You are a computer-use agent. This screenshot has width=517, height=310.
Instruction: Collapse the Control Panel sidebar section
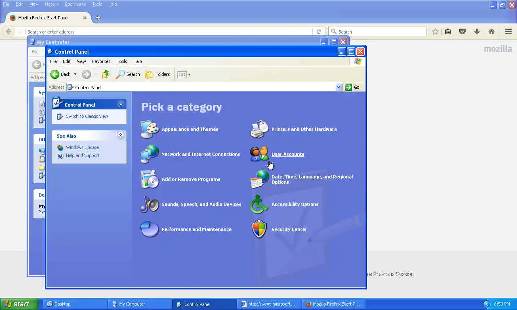tap(121, 104)
